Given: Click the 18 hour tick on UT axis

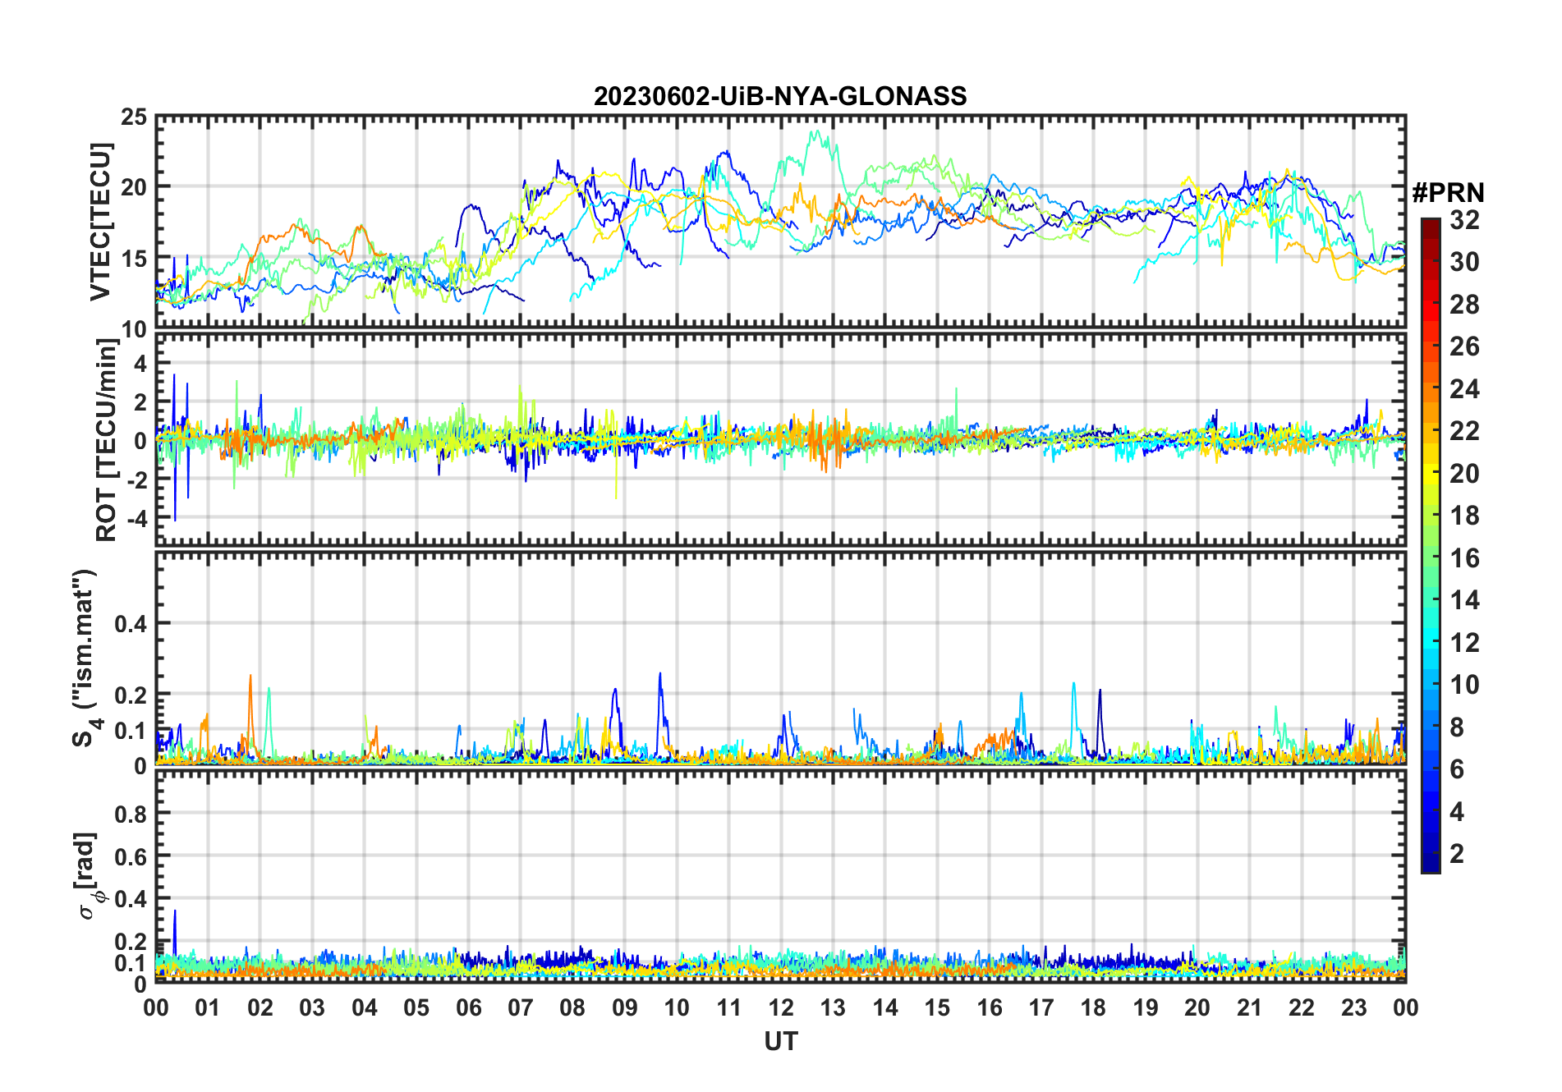Looking at the screenshot, I should (1093, 1007).
